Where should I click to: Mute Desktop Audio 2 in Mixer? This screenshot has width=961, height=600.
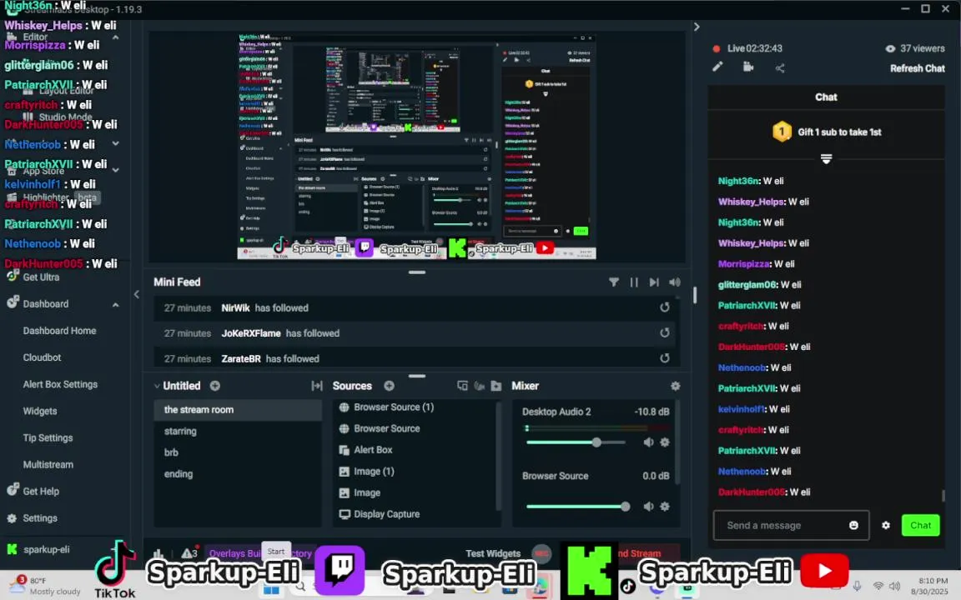pos(648,442)
